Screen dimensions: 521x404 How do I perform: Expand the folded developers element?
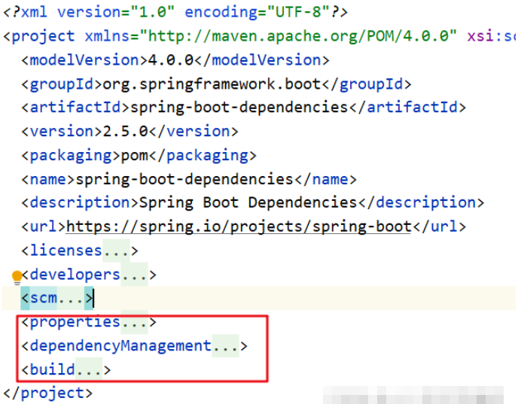click(x=134, y=275)
